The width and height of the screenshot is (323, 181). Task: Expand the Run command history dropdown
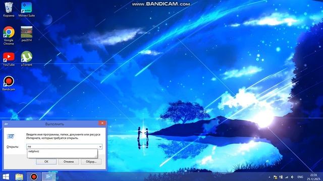(x=100, y=146)
